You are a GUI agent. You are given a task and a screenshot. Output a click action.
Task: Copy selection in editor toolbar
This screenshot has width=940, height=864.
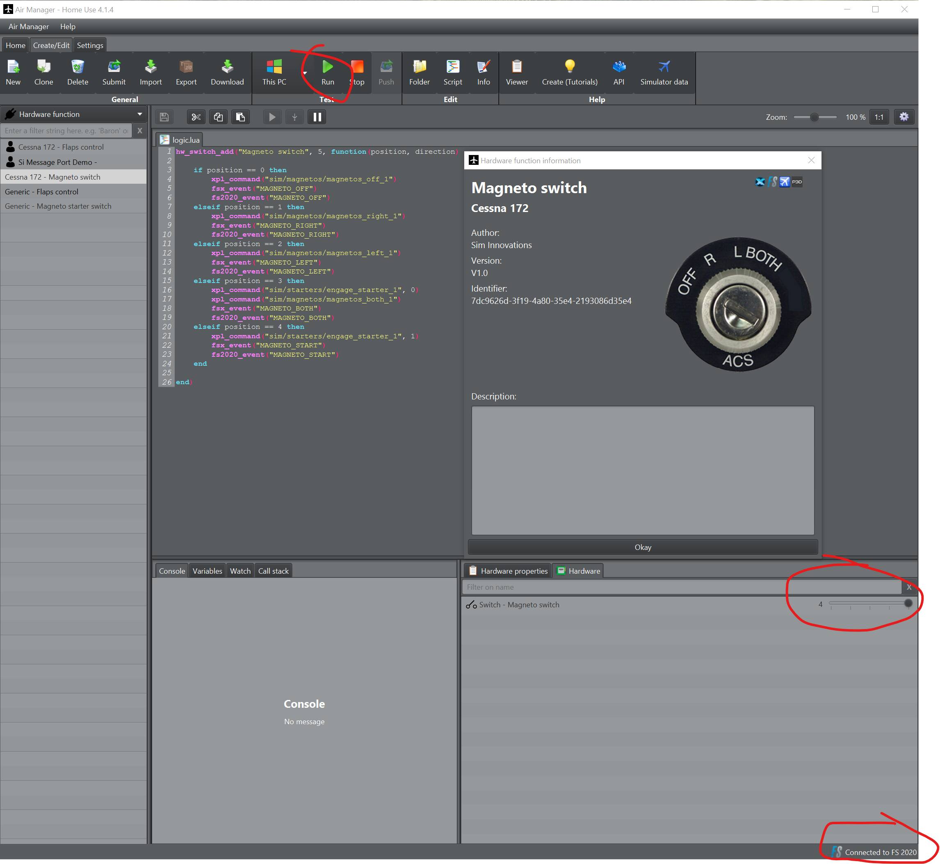click(x=219, y=117)
